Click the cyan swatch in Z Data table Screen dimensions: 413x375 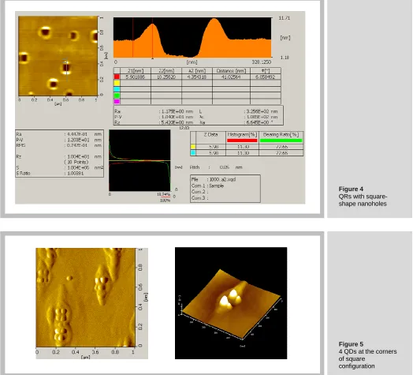[x=193, y=153]
